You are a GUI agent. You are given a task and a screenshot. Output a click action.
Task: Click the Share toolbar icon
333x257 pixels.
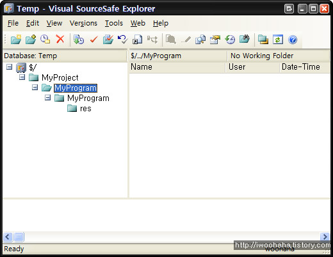tap(137, 40)
